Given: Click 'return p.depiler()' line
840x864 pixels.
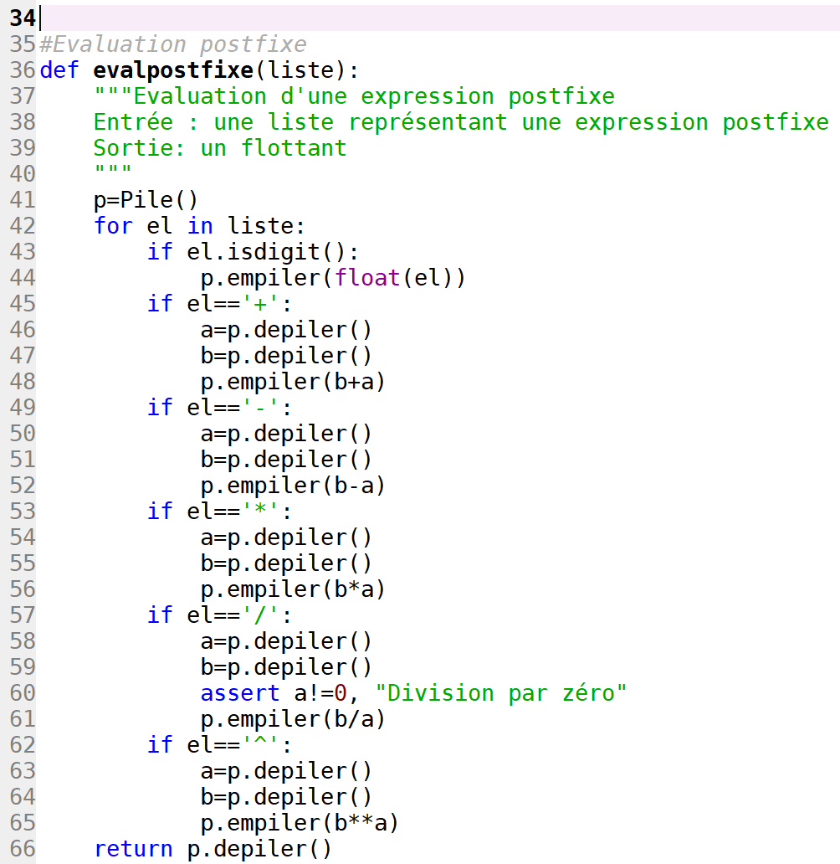Looking at the screenshot, I should pyautogui.click(x=213, y=849).
